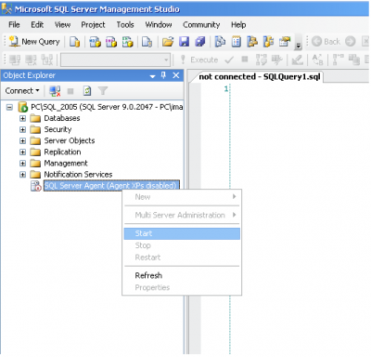
Task: Click the Open File folder icon
Action: tap(168, 42)
